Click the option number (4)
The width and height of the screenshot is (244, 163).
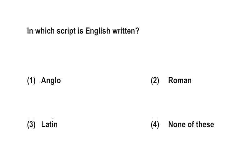155,125
